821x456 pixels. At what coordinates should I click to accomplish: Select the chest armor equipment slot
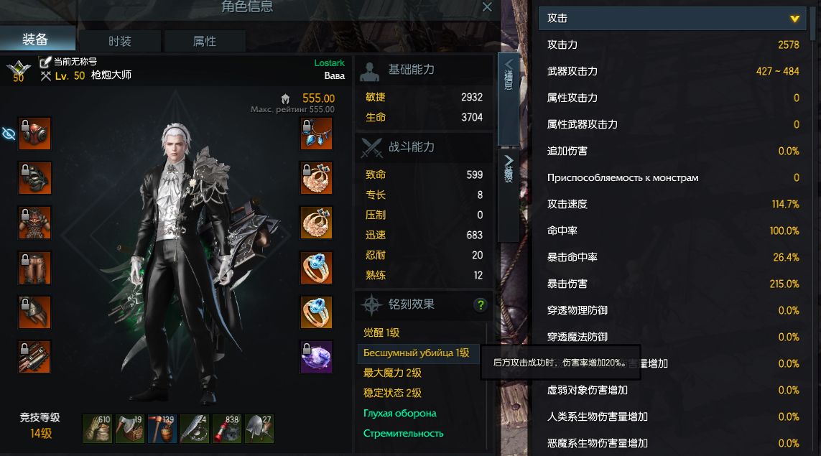tap(35, 223)
